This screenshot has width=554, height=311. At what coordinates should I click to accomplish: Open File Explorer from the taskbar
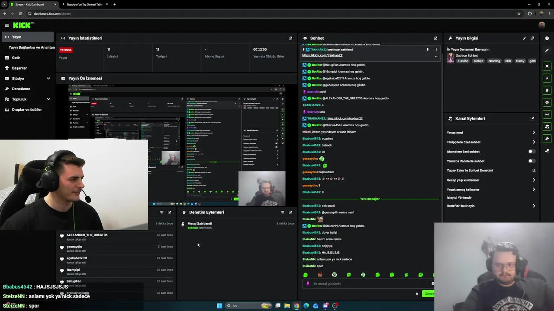(287, 306)
